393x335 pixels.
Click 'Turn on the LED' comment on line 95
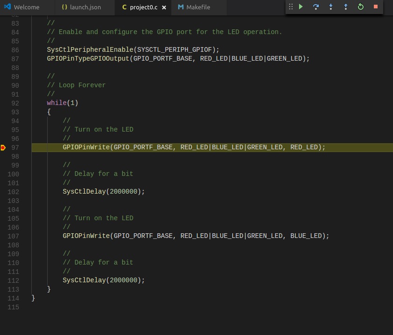[x=98, y=130]
